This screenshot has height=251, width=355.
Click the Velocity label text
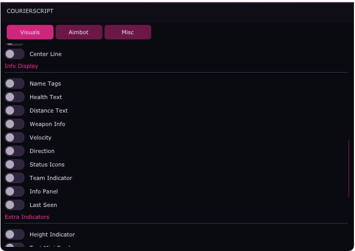[41, 137]
